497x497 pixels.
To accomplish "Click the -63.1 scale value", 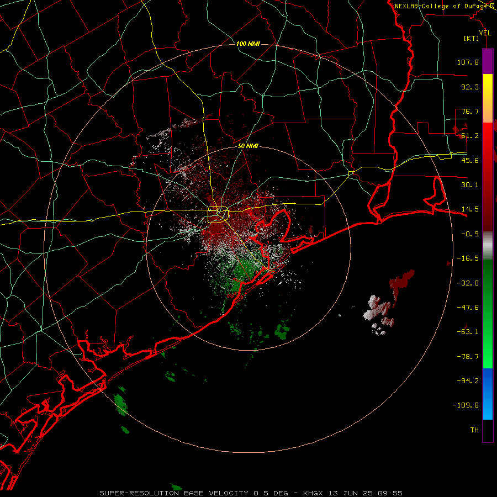I will (468, 332).
